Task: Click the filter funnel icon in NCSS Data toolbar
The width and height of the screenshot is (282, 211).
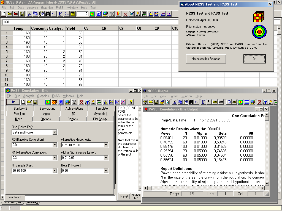Action: 112,14
